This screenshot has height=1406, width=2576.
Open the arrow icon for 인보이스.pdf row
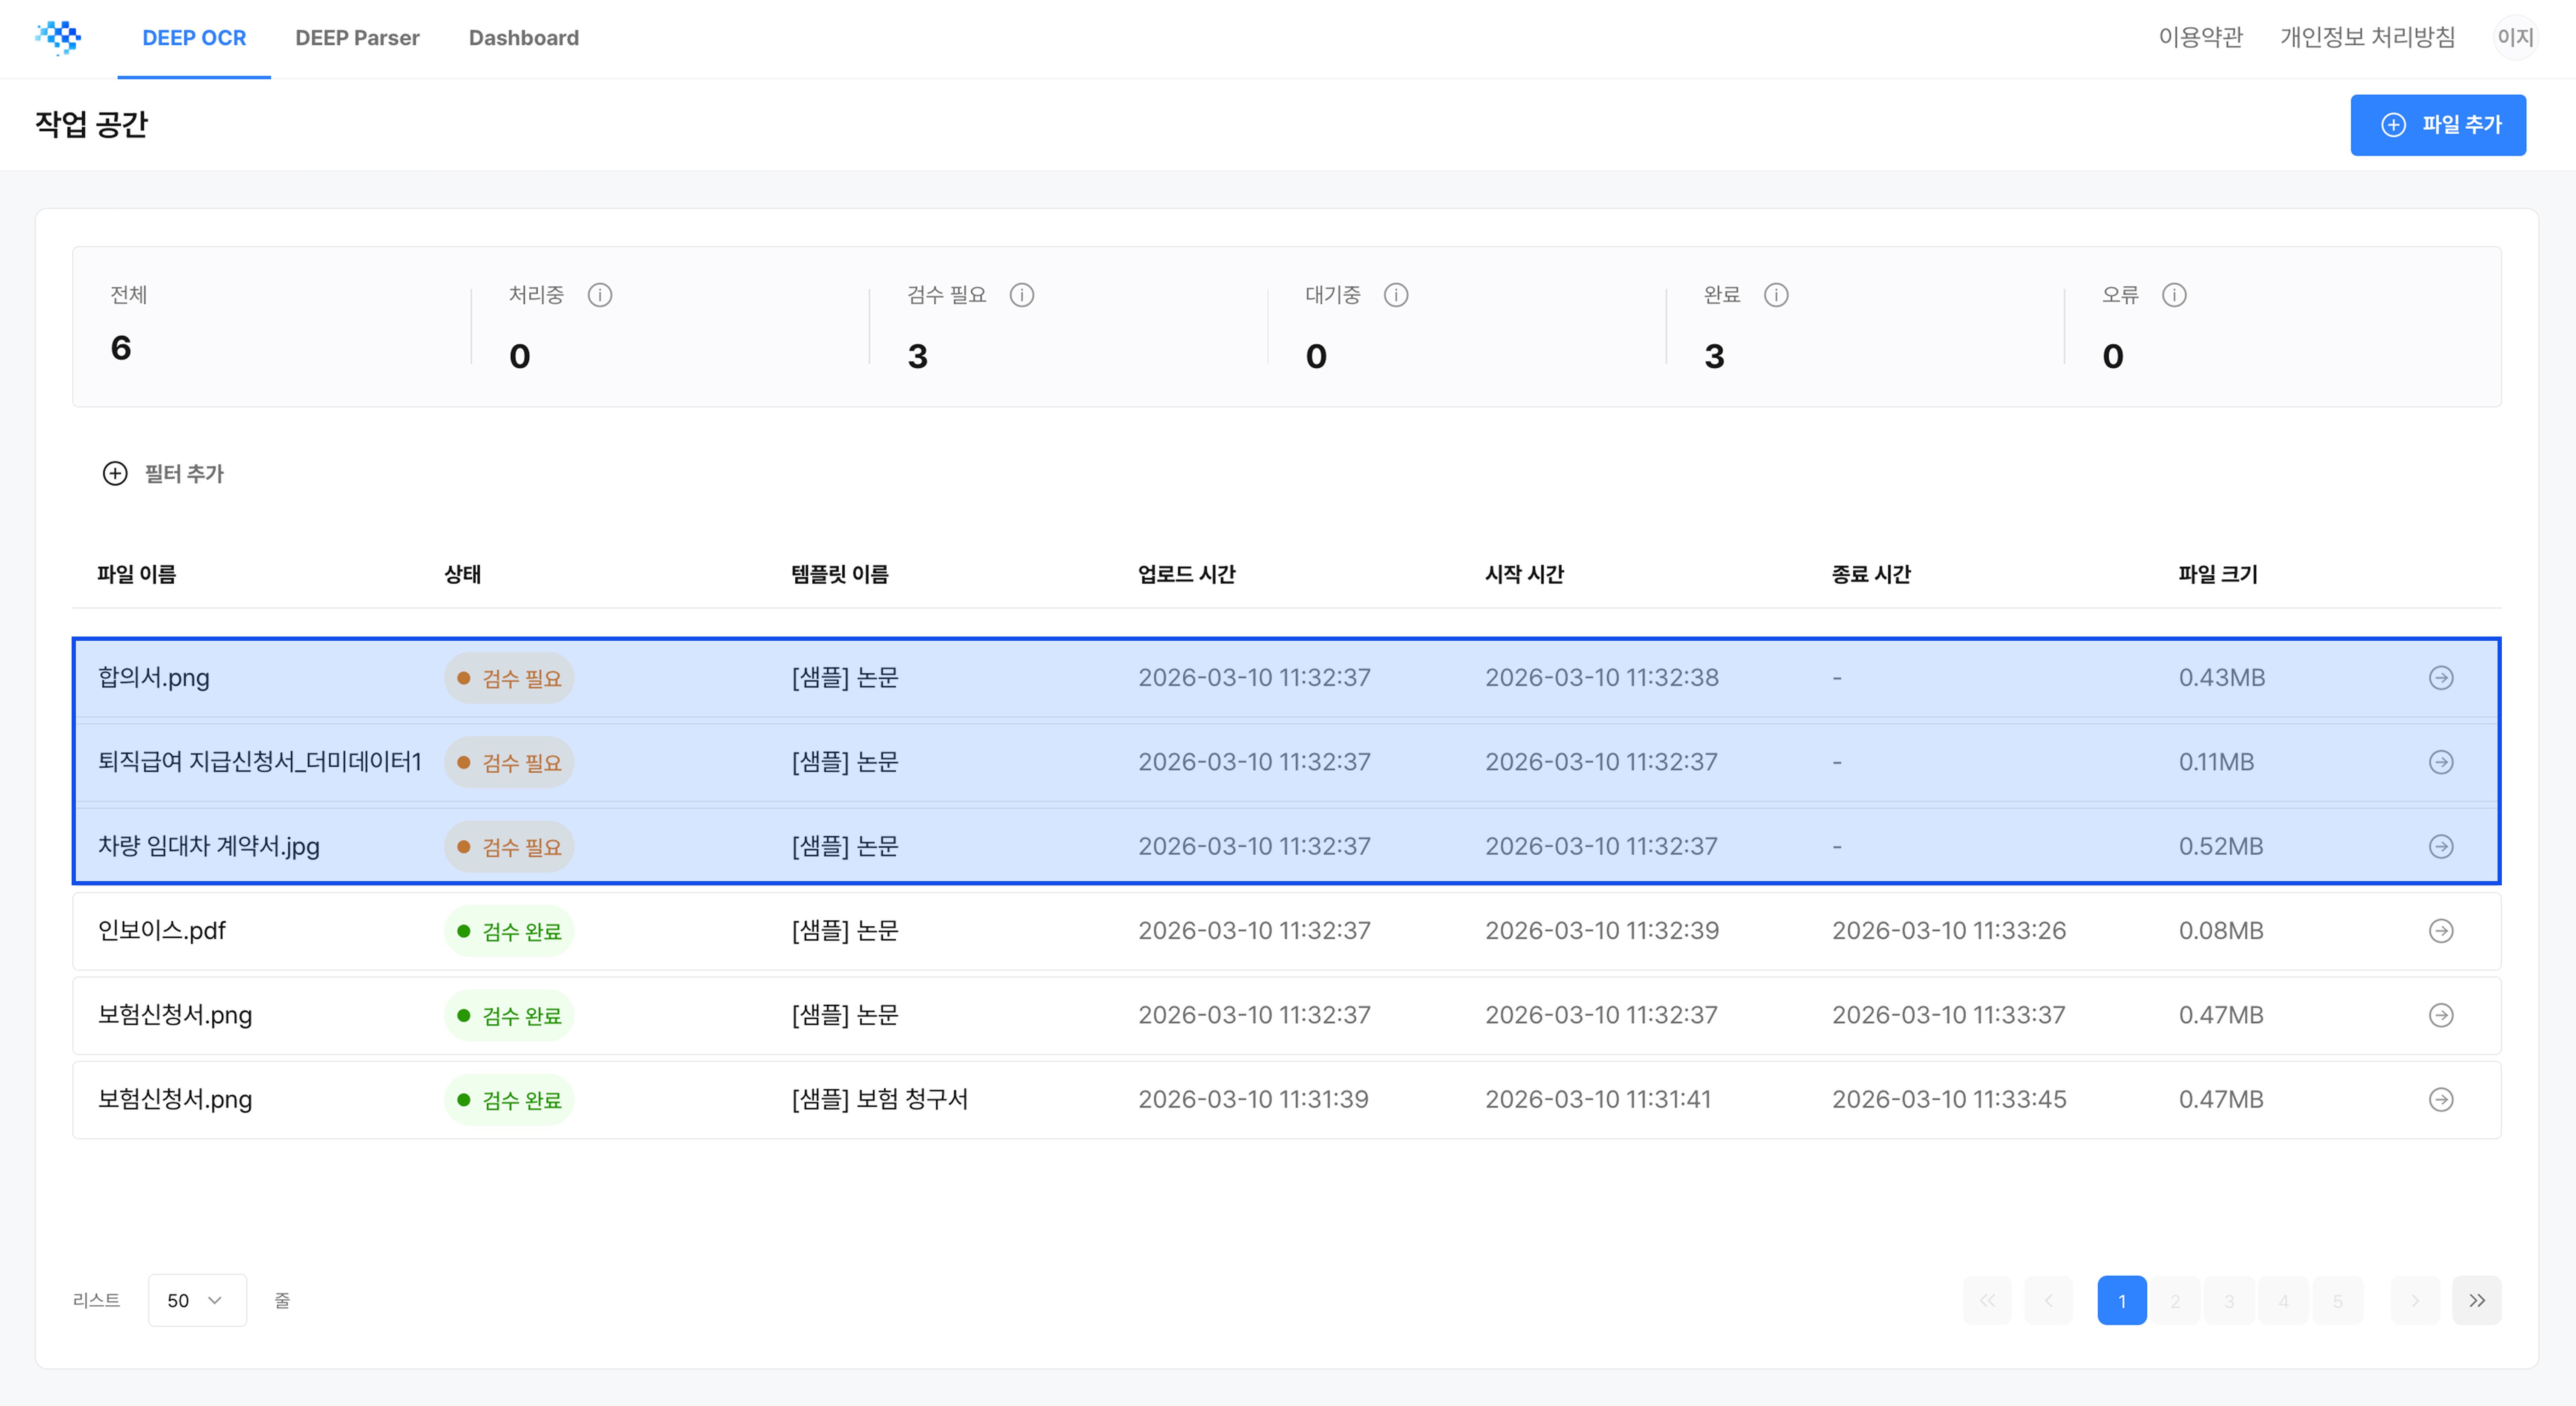coord(2440,931)
